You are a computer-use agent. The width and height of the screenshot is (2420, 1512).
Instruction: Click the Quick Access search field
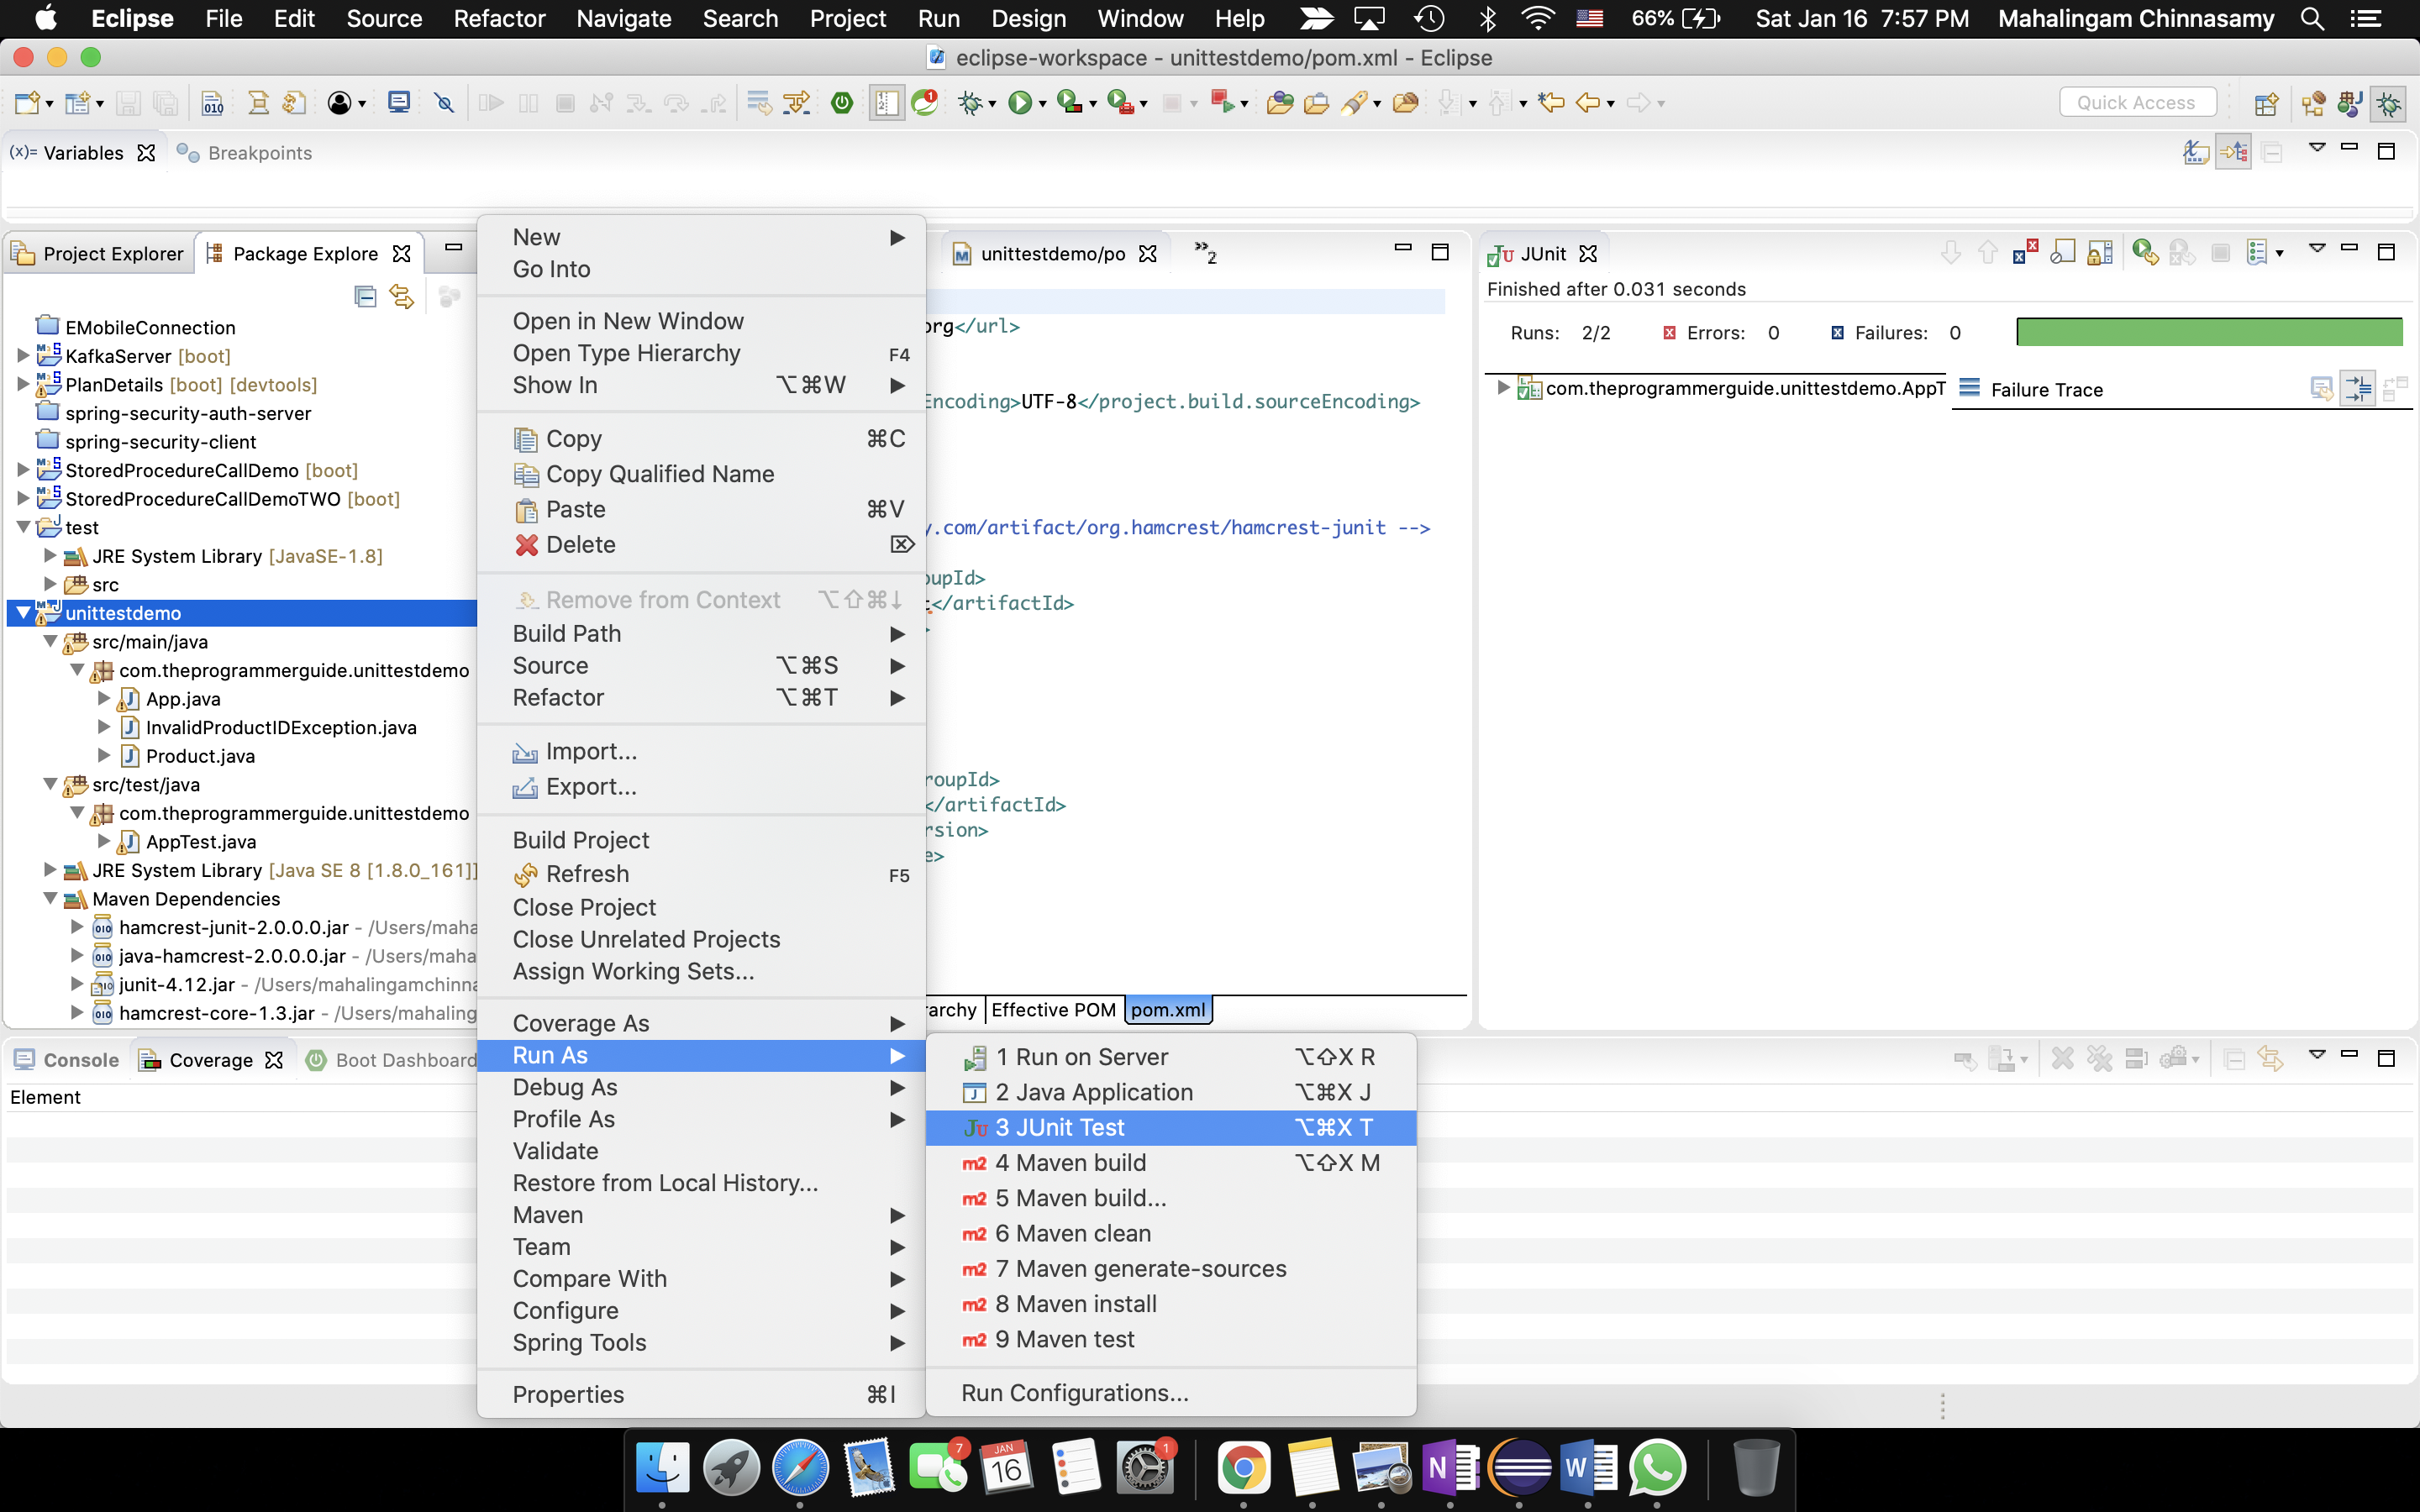(x=2137, y=102)
